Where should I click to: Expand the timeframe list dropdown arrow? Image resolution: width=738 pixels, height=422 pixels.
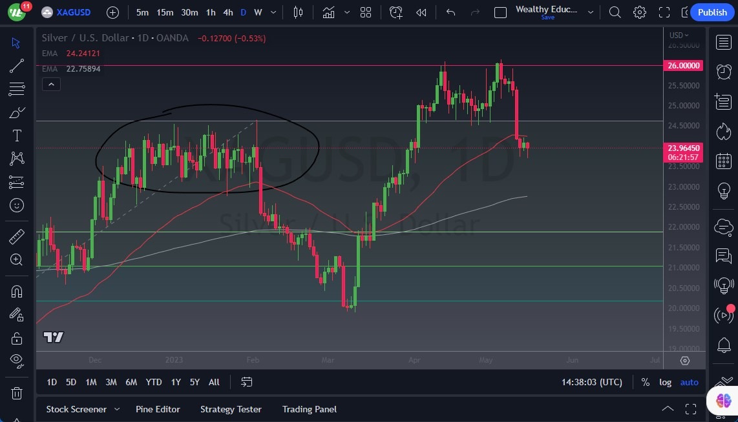pyautogui.click(x=273, y=13)
